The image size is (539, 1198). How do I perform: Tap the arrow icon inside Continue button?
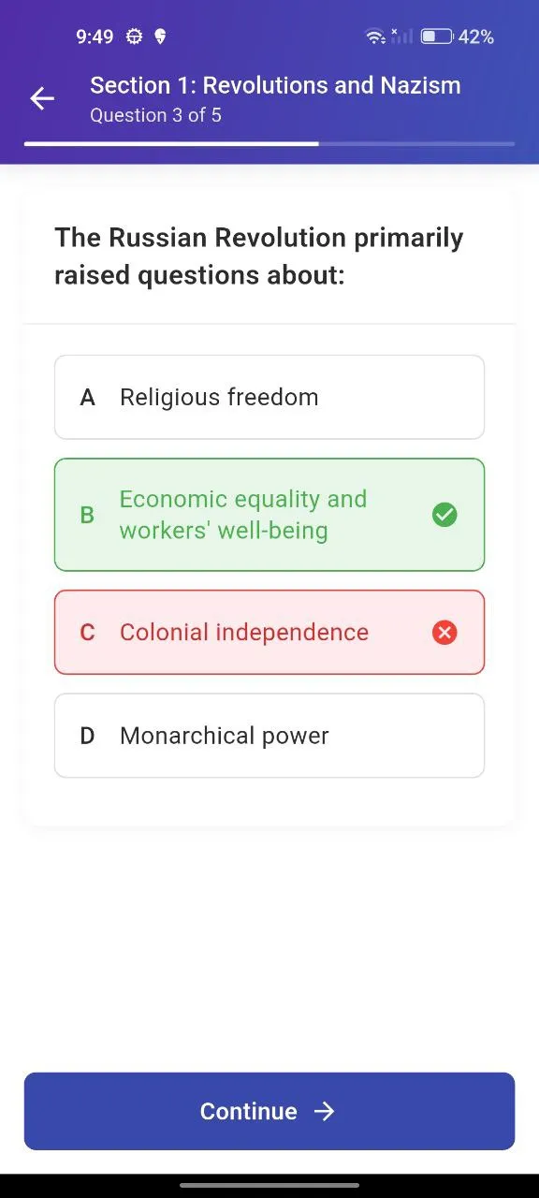click(324, 1111)
